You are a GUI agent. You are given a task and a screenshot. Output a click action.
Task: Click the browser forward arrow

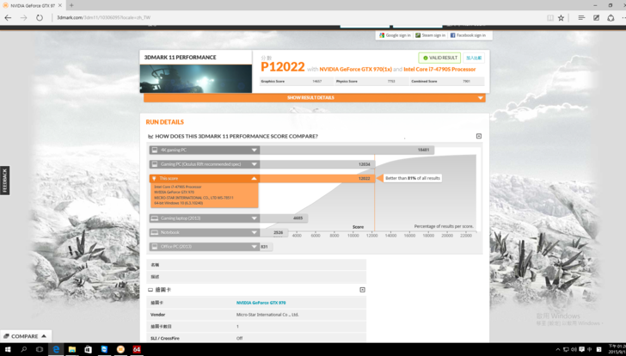[x=23, y=17]
